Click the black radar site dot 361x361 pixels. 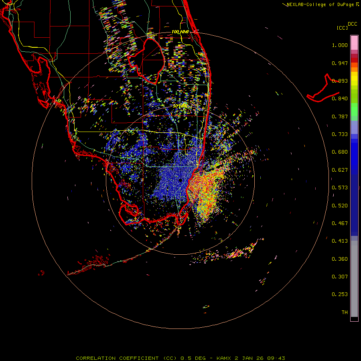pos(180,180)
